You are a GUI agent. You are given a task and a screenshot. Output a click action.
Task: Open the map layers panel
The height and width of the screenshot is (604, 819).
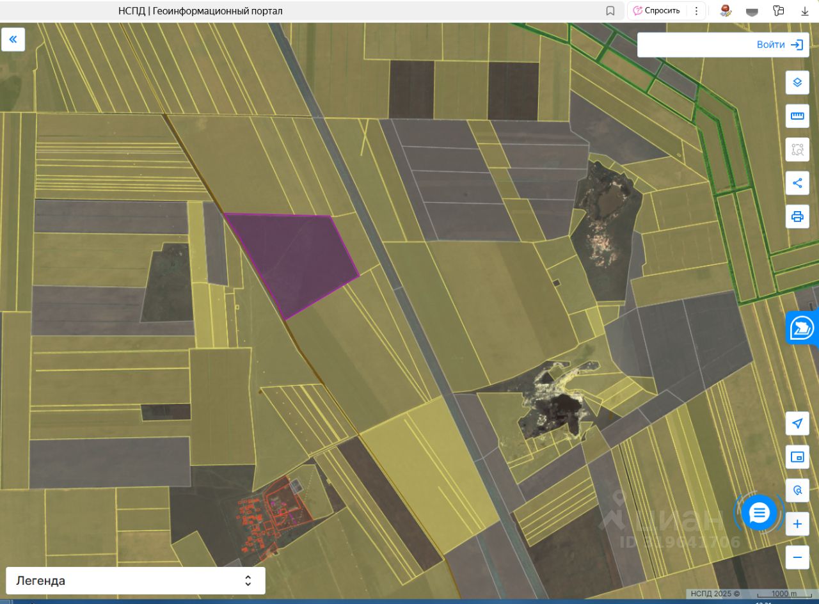pyautogui.click(x=797, y=83)
